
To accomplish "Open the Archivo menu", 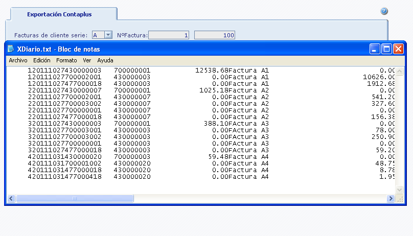I will 18,60.
